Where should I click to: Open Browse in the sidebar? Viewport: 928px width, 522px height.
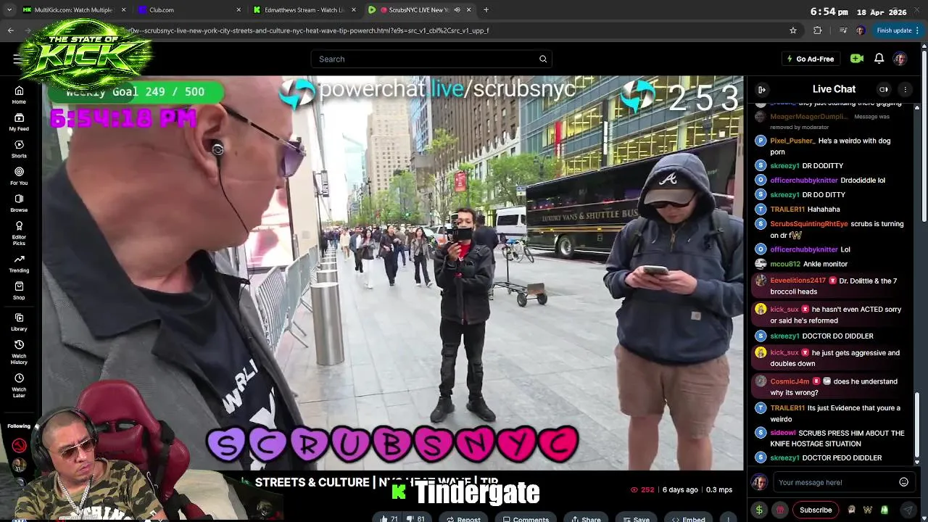point(19,203)
